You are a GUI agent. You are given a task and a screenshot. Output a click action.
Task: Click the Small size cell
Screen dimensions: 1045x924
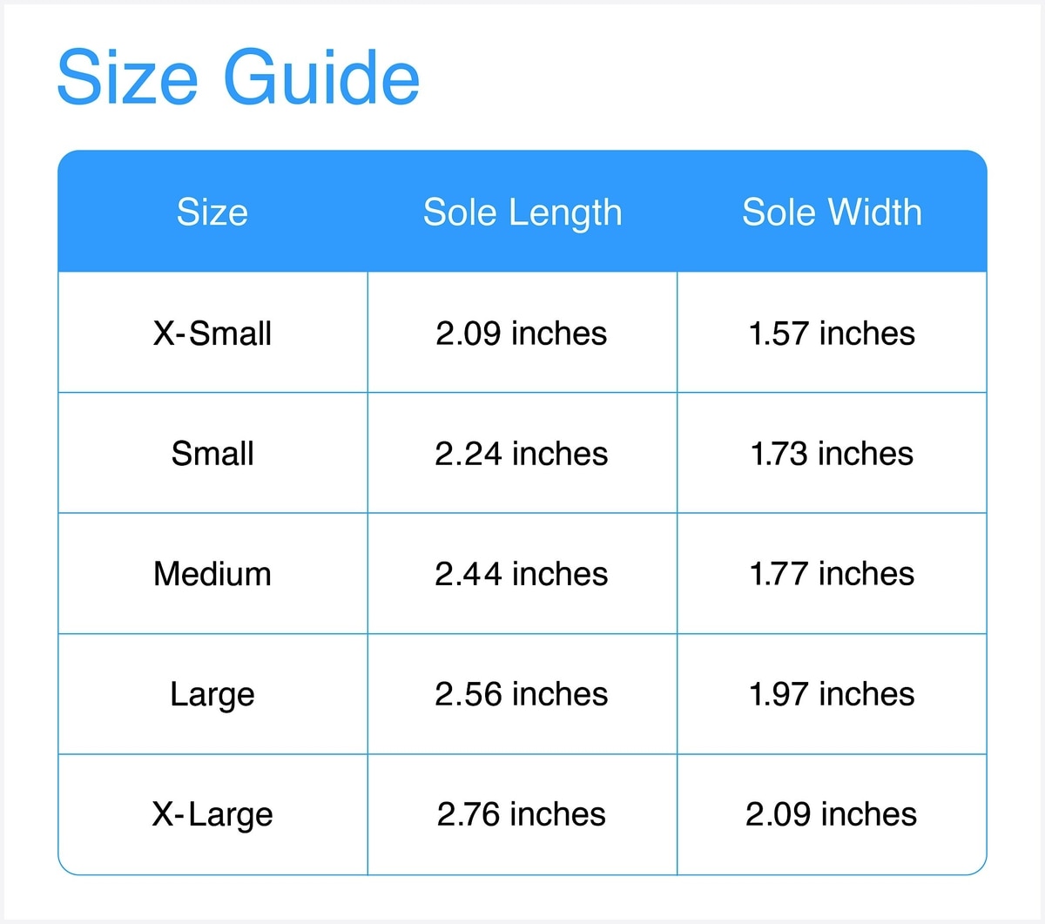click(212, 453)
